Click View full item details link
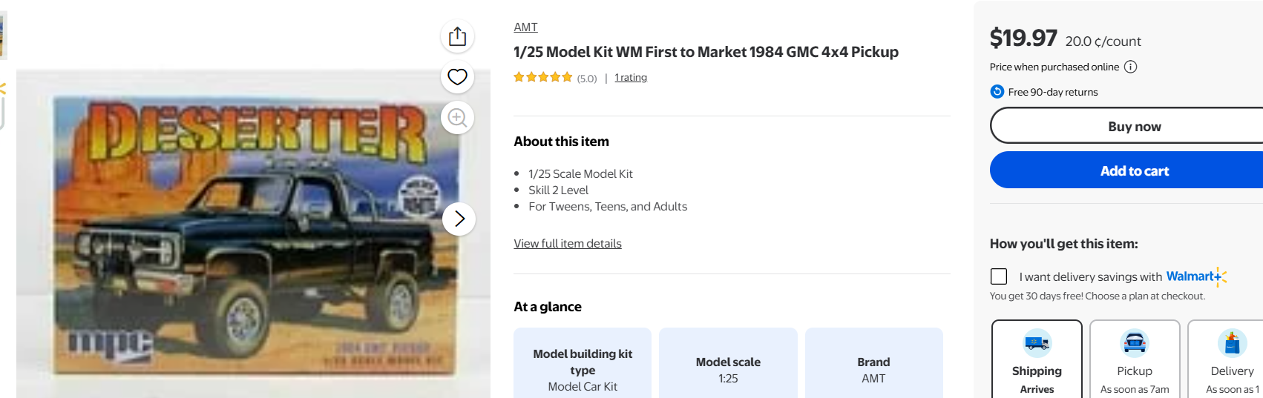The image size is (1263, 398). (x=568, y=244)
